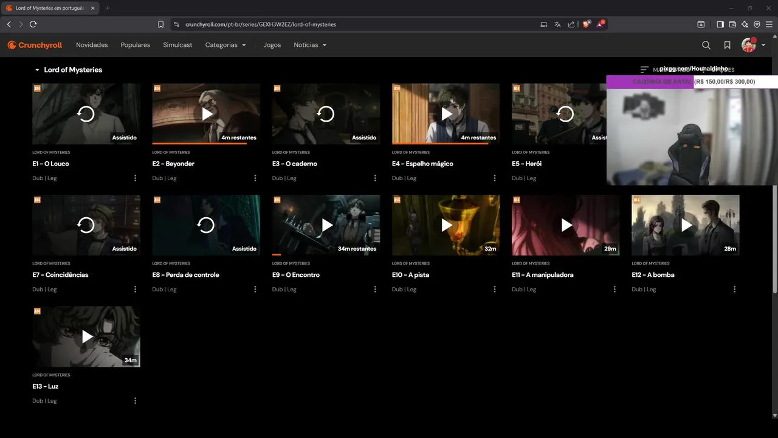This screenshot has width=778, height=438.
Task: Open the E12 - A bomba title link
Action: tap(653, 275)
